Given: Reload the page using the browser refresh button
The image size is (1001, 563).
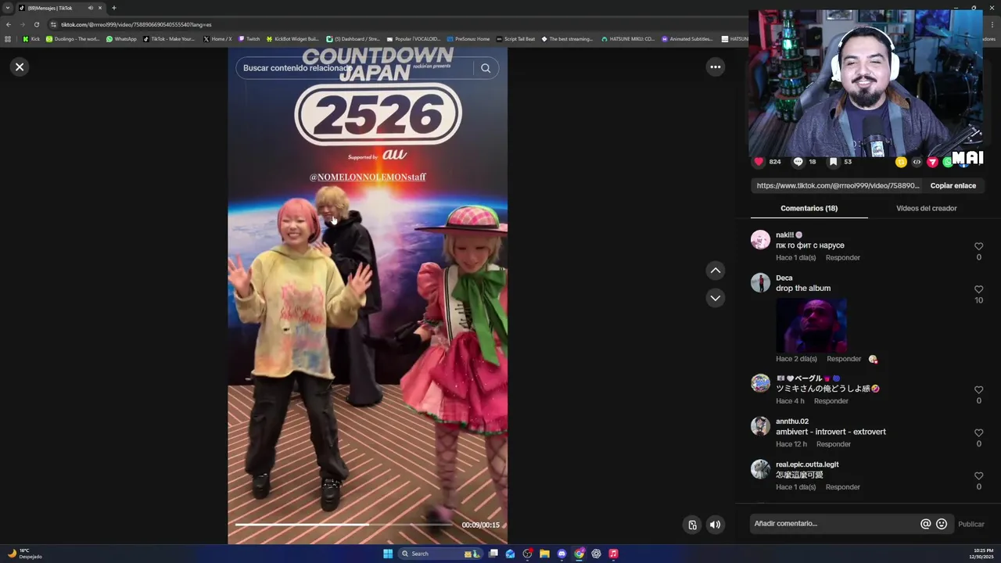Looking at the screenshot, I should [36, 24].
